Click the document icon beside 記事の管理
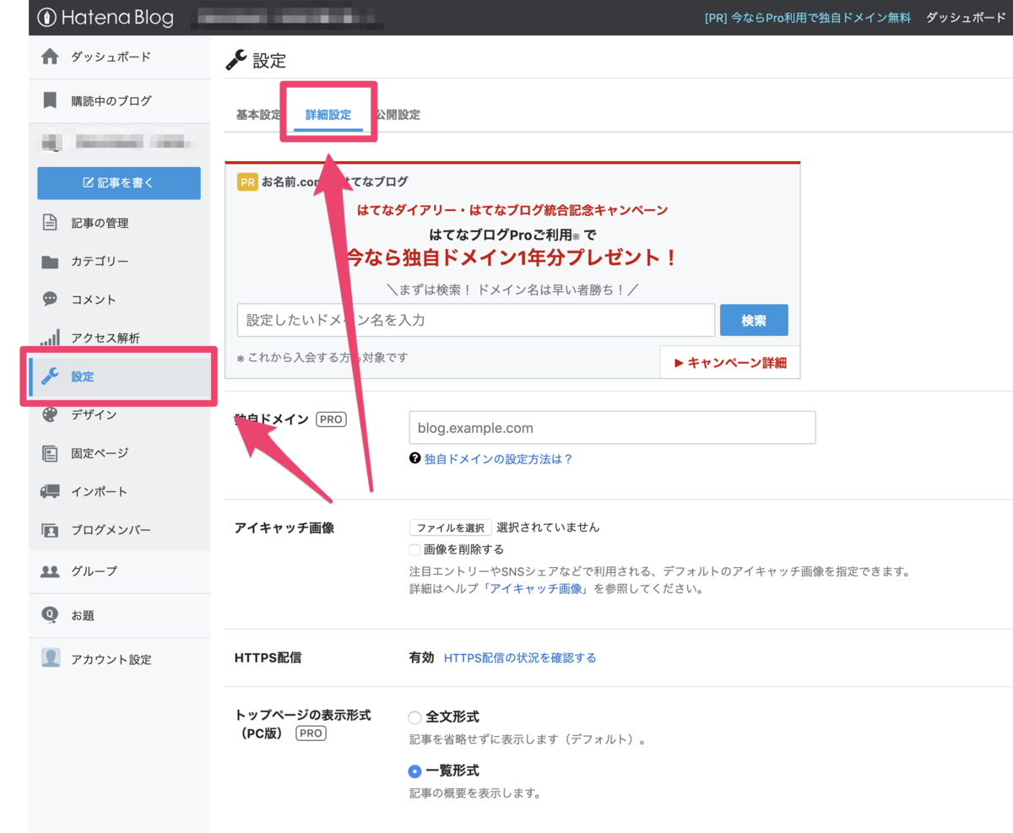The height and width of the screenshot is (833, 1013). (x=50, y=223)
